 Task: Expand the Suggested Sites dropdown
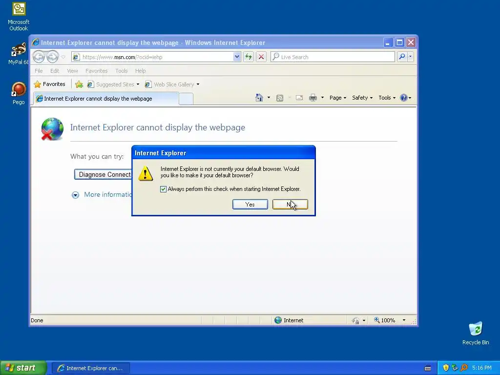(138, 84)
